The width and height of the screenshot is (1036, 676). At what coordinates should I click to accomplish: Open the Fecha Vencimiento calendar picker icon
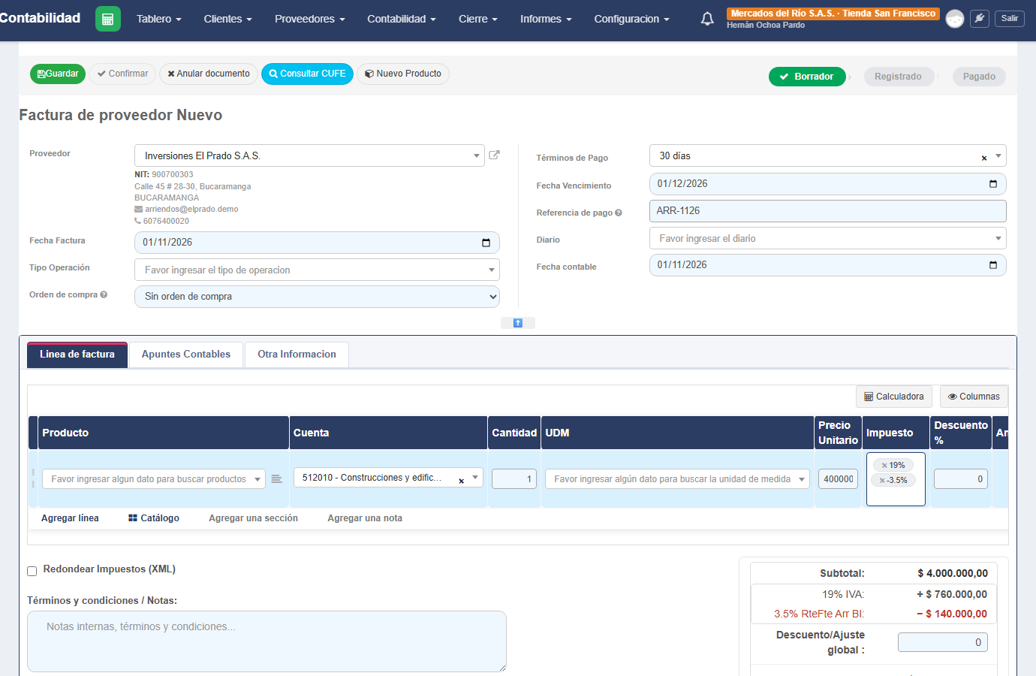pyautogui.click(x=993, y=184)
